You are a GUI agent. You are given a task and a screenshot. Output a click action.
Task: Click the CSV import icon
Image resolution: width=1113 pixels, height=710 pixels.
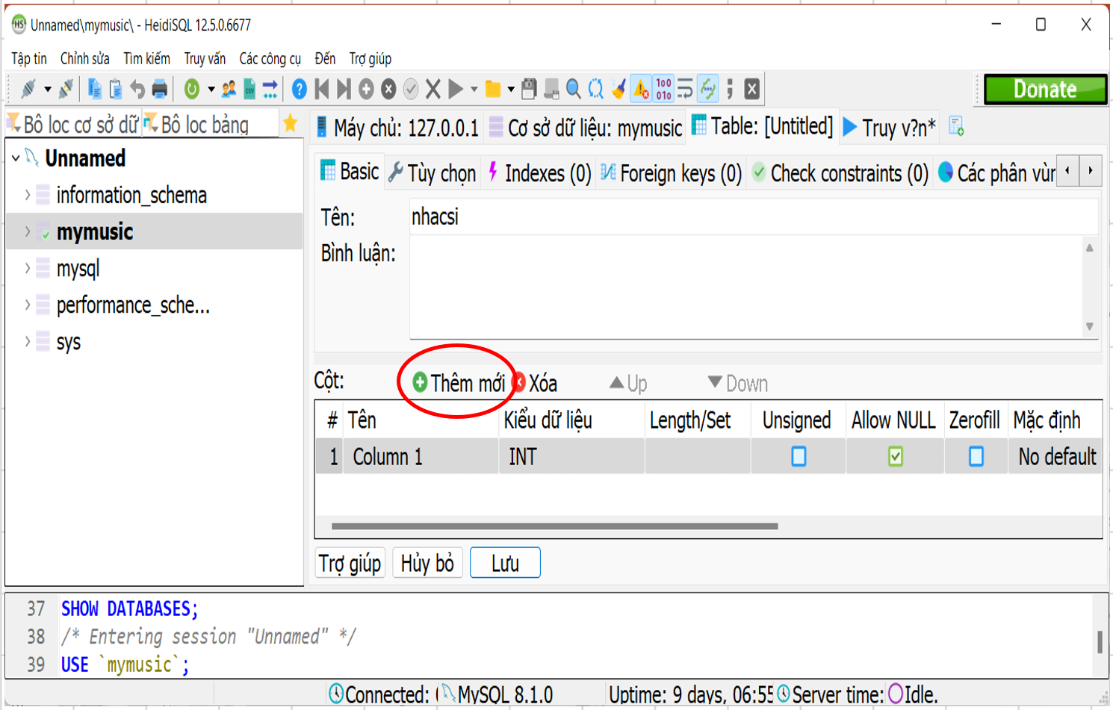click(249, 90)
